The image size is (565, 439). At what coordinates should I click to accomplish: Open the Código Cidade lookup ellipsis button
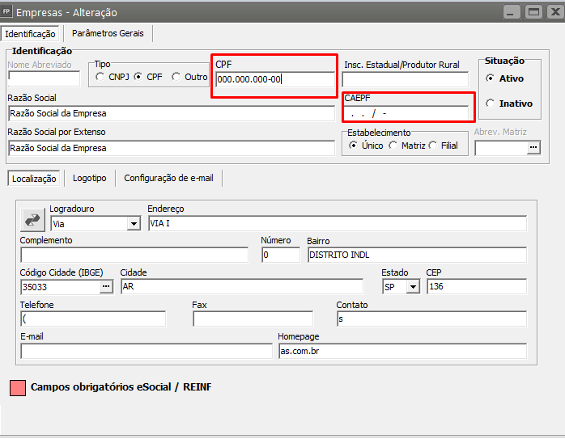click(x=106, y=287)
